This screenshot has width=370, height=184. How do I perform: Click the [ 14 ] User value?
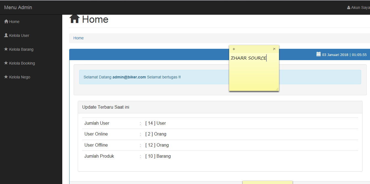[156, 123]
